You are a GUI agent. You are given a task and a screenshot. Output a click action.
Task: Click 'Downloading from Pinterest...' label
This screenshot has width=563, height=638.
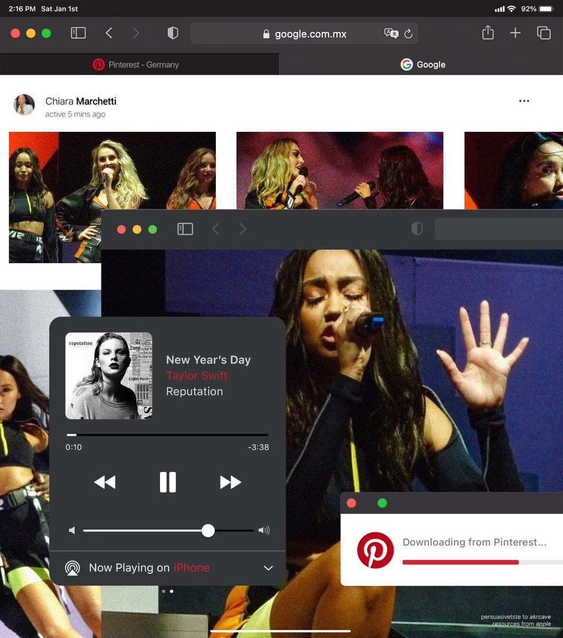pos(475,542)
